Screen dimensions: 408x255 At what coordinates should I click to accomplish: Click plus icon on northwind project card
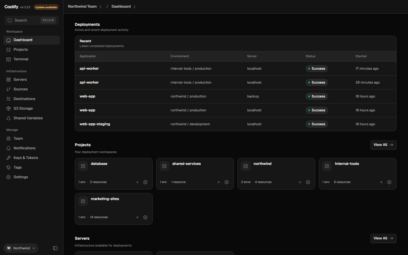click(x=300, y=182)
